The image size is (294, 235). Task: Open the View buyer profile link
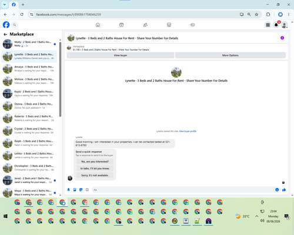pos(188,131)
